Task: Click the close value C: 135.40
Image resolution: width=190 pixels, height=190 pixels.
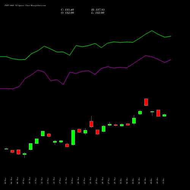Action: [x=67, y=10]
